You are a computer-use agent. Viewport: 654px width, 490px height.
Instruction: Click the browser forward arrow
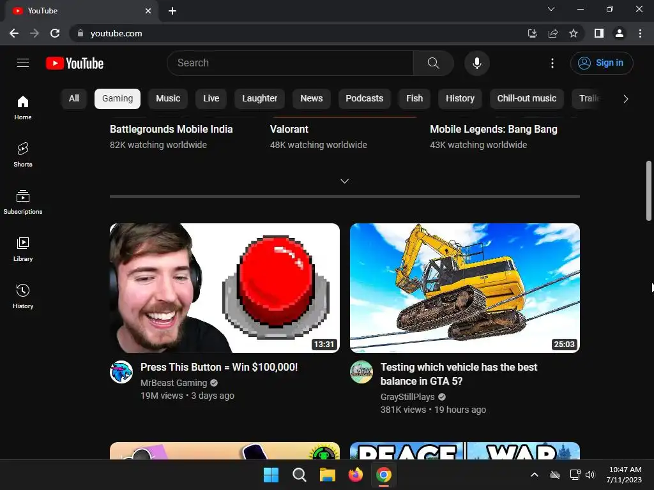click(x=34, y=33)
